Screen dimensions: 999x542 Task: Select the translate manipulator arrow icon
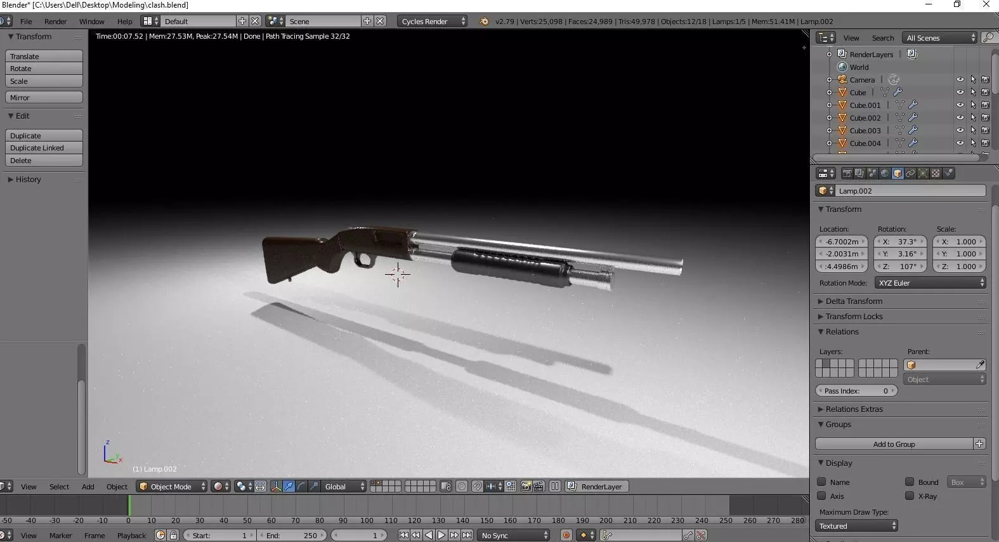pos(289,486)
